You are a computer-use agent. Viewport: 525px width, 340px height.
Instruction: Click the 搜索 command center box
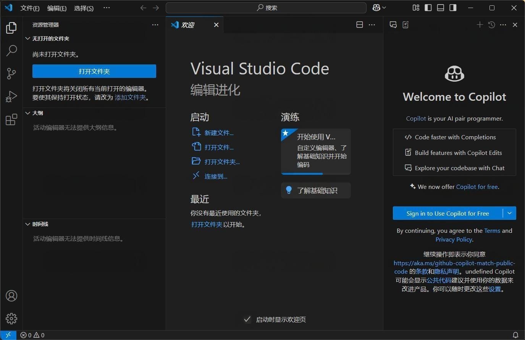[x=266, y=8]
